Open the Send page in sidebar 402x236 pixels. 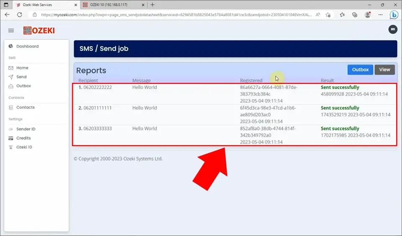click(21, 77)
